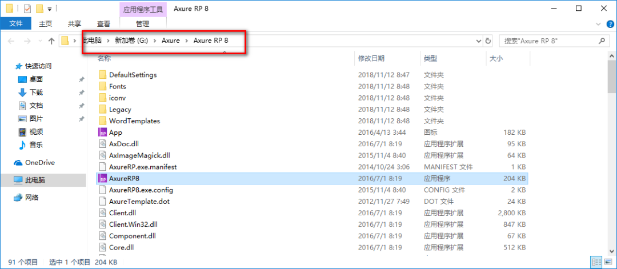The width and height of the screenshot is (617, 269).
Task: Click the MANIFEST 文件 type cell
Action: coord(448,167)
